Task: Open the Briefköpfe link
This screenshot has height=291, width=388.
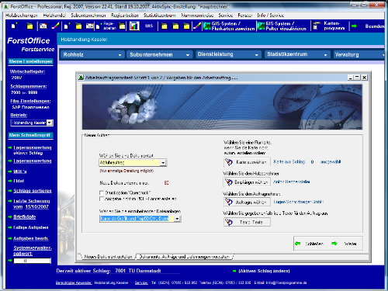Action: click(25, 217)
